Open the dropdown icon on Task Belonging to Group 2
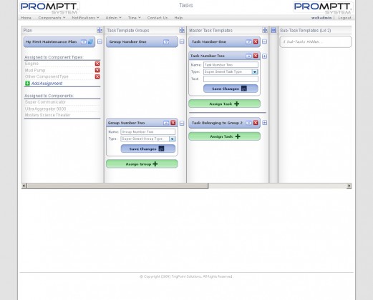Viewport: 373px width, 300px height. click(248, 123)
